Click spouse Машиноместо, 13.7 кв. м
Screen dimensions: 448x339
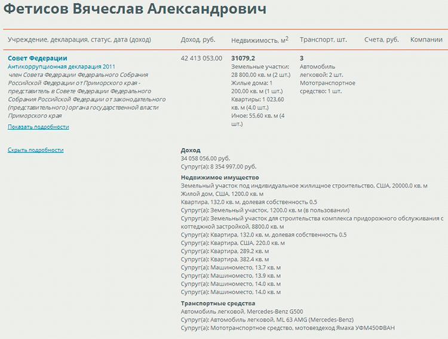(x=231, y=268)
